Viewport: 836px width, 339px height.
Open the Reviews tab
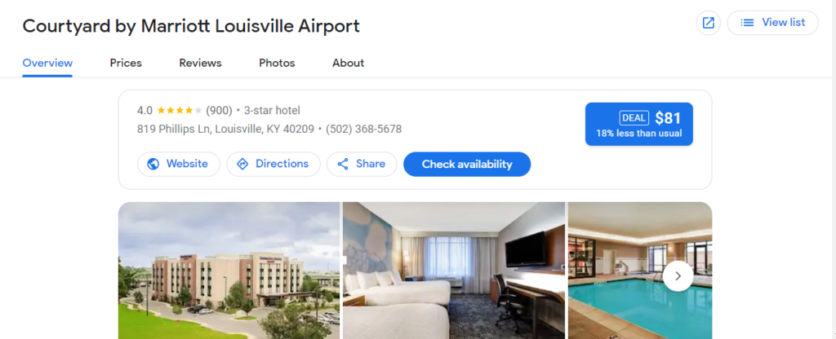coord(201,63)
